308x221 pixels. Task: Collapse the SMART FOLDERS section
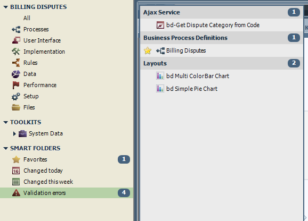pyautogui.click(x=6, y=149)
